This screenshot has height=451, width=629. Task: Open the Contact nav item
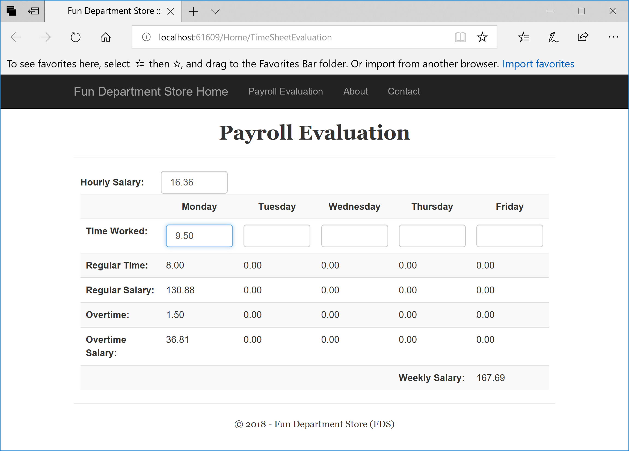tap(404, 91)
